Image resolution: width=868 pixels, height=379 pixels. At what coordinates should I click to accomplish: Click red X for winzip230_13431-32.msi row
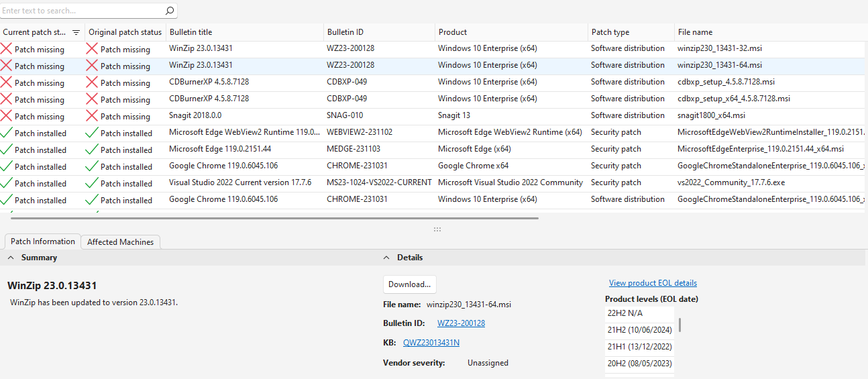(x=7, y=48)
